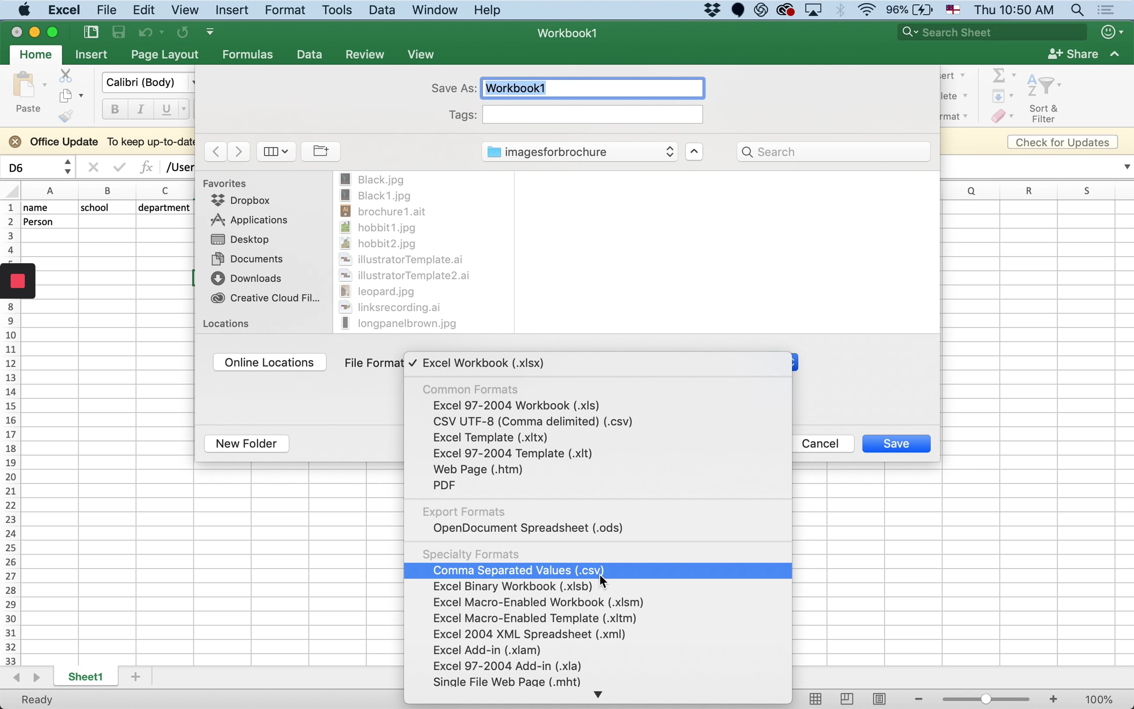Click the Wi-Fi icon in menu bar
The image size is (1134, 709).
coord(867,10)
